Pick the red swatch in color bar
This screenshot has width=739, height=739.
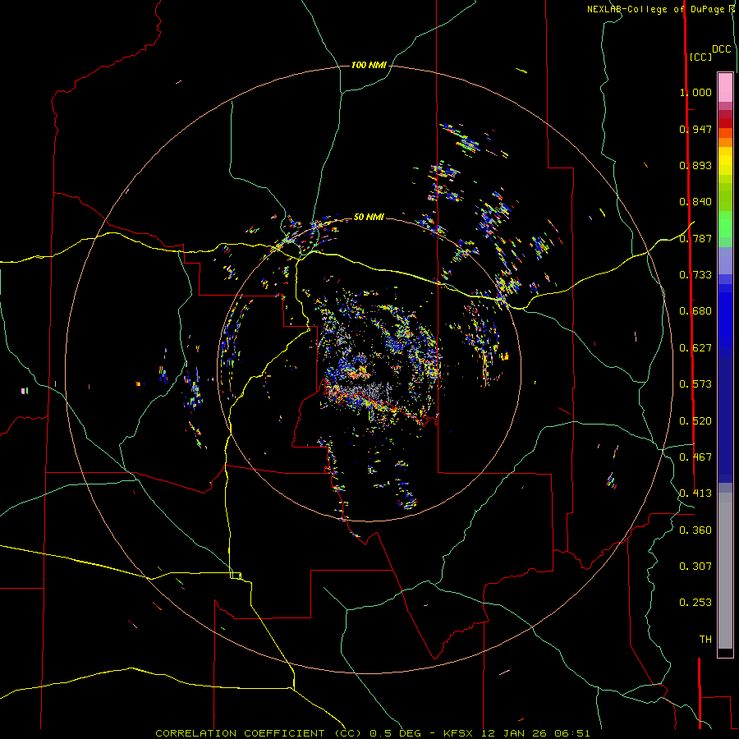coord(725,122)
